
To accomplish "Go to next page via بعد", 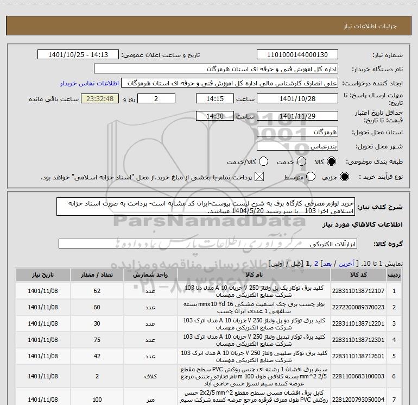I will [x=327, y=264].
